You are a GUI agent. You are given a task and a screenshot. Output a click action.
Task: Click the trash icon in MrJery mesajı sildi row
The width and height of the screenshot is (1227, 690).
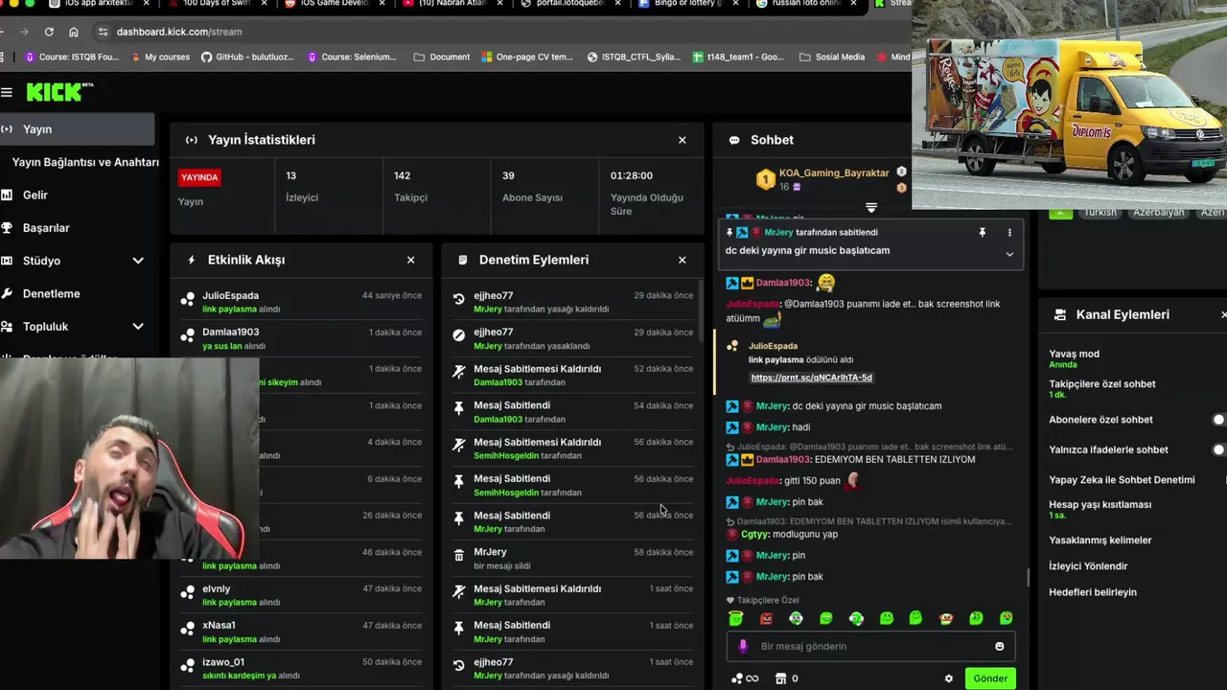point(458,555)
